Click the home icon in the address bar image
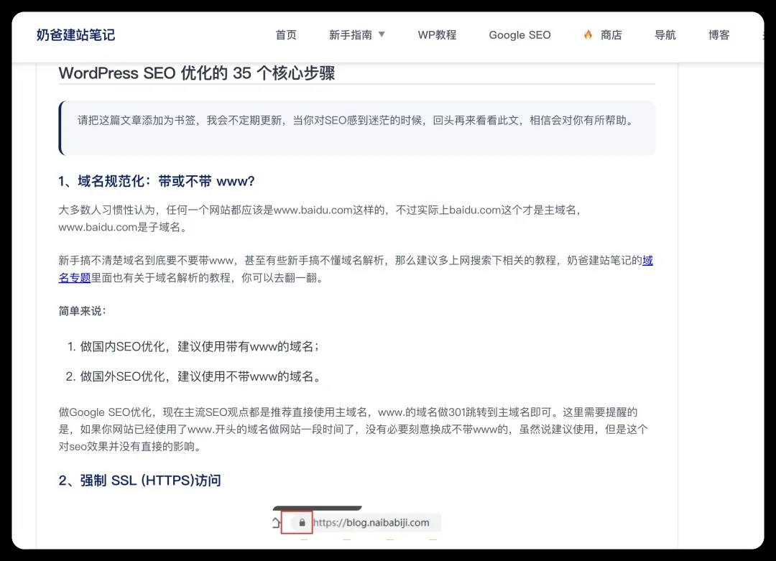This screenshot has height=561, width=776. 276,522
